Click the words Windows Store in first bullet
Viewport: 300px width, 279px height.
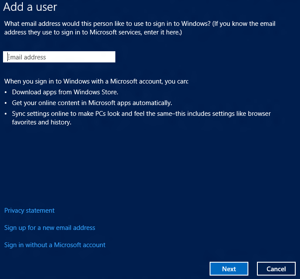coord(96,92)
